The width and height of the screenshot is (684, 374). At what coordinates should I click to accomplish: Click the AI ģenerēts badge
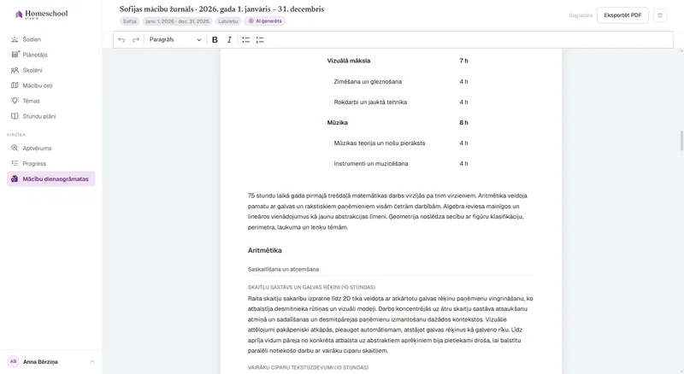coord(265,21)
